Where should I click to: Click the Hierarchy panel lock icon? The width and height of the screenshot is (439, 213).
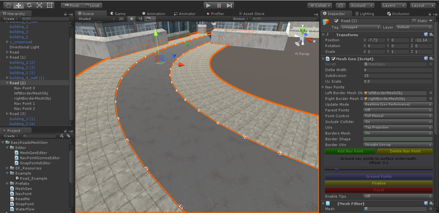click(x=66, y=14)
